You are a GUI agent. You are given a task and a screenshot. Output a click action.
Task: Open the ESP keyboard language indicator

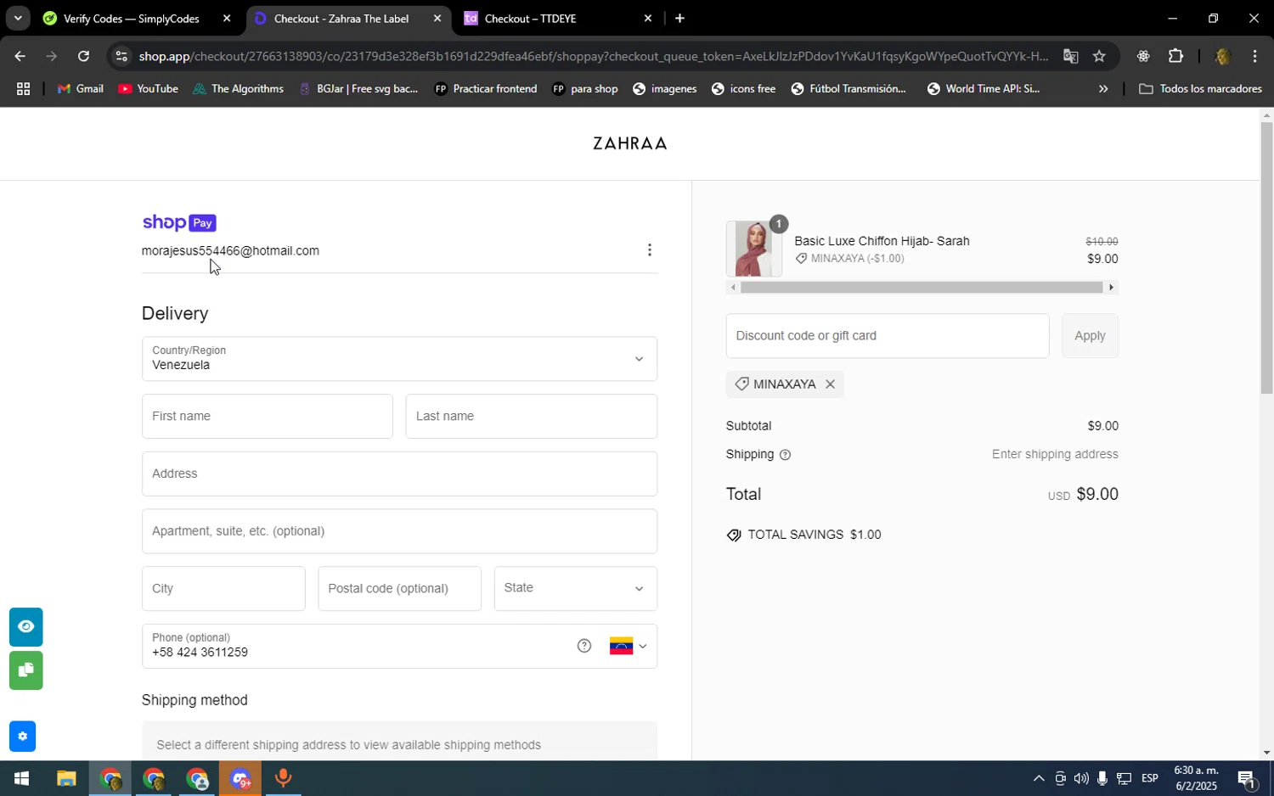(1150, 779)
